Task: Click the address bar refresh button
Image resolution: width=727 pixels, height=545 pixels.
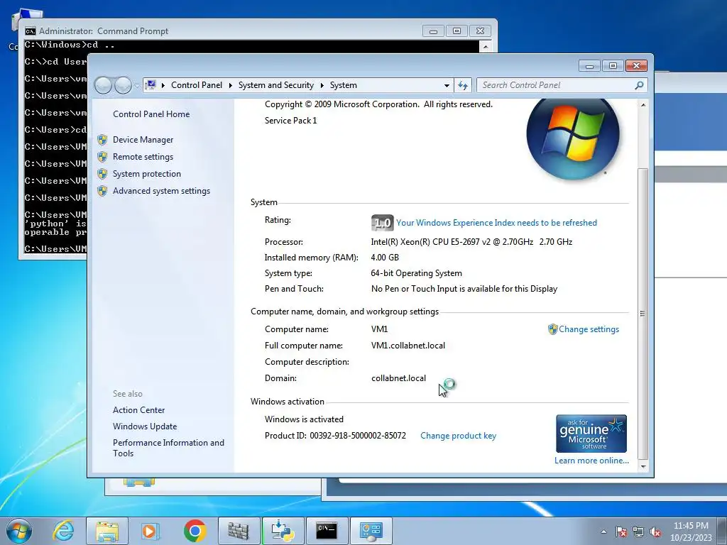Action: click(463, 85)
